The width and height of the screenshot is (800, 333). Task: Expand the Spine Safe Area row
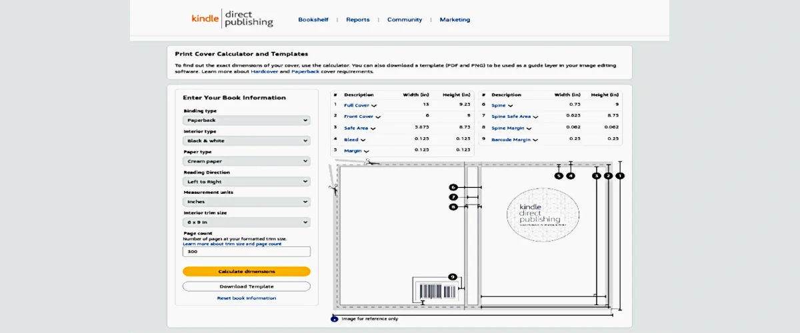pyautogui.click(x=515, y=117)
